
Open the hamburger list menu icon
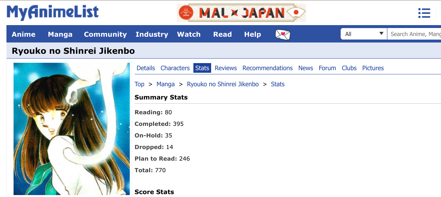tap(424, 13)
